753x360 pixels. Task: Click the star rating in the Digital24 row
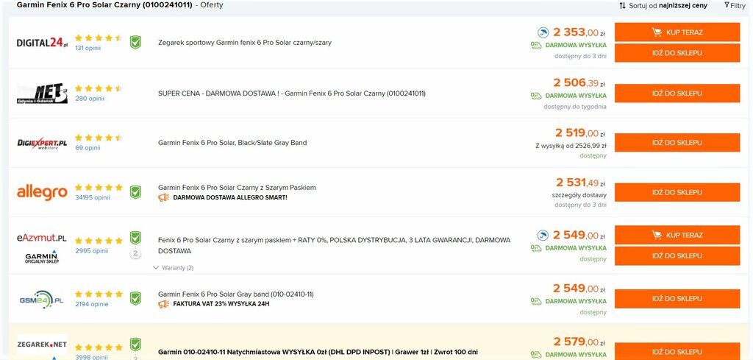[99, 38]
